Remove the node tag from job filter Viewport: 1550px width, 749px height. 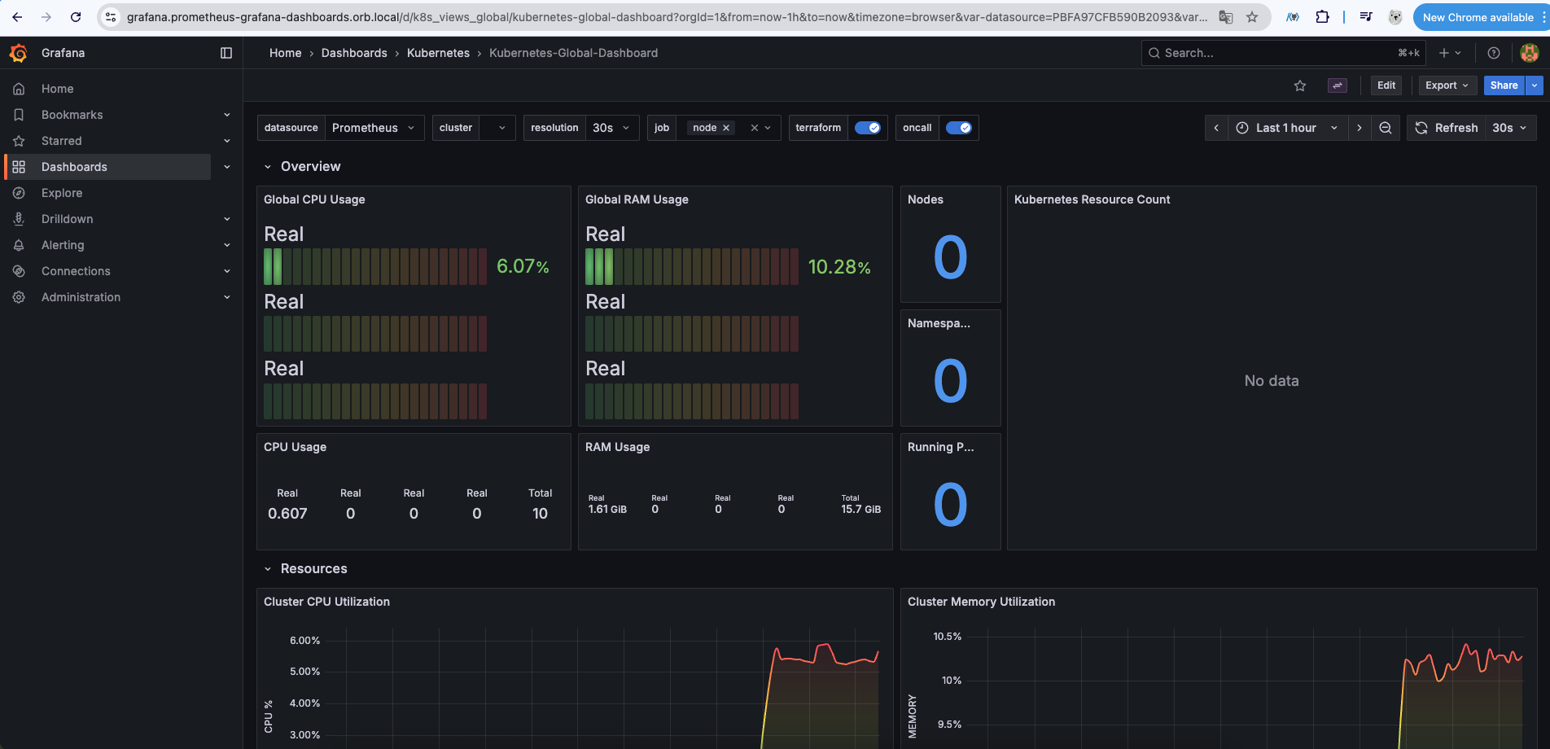[726, 128]
